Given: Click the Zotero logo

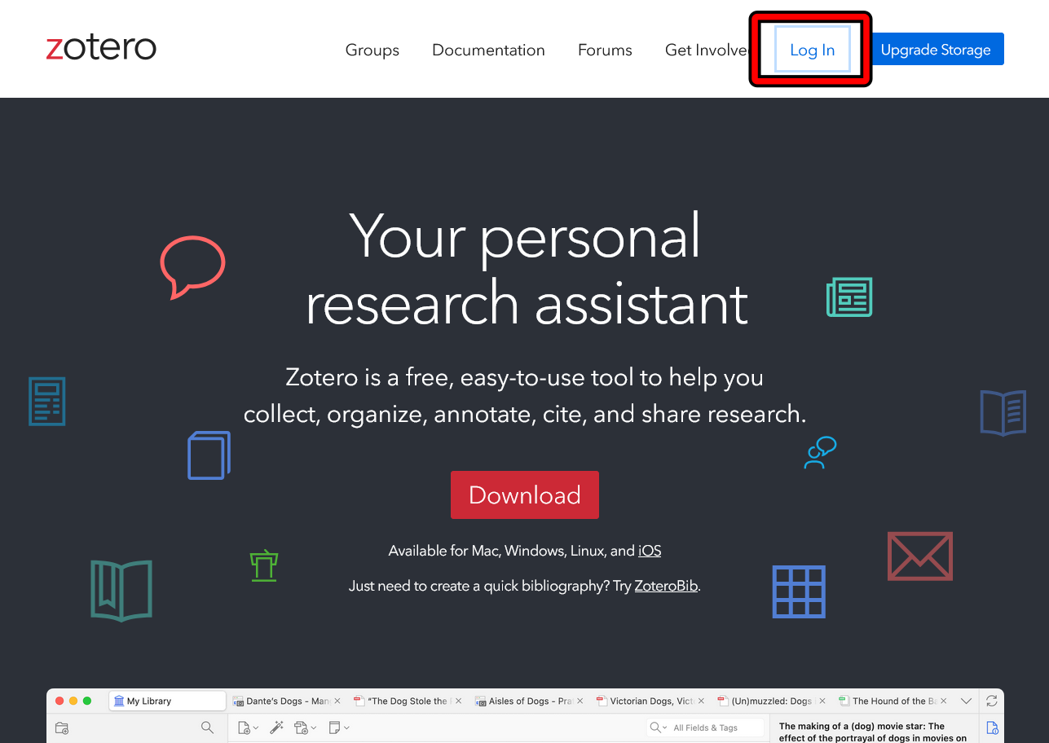Looking at the screenshot, I should [101, 49].
